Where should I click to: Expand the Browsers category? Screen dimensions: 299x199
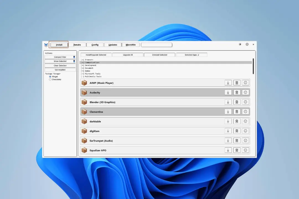(x=87, y=60)
